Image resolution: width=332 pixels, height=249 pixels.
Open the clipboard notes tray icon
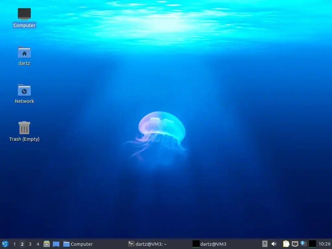286,244
